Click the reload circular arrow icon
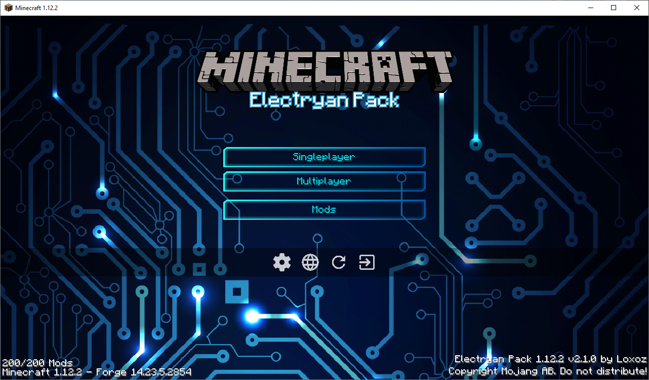Viewport: 649px width, 380px height. tap(339, 262)
